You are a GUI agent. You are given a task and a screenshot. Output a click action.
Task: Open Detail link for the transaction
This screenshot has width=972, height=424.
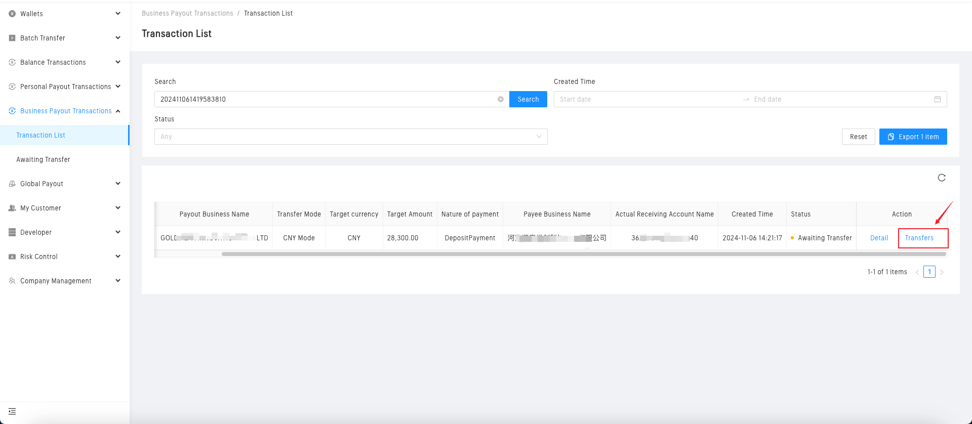[879, 238]
